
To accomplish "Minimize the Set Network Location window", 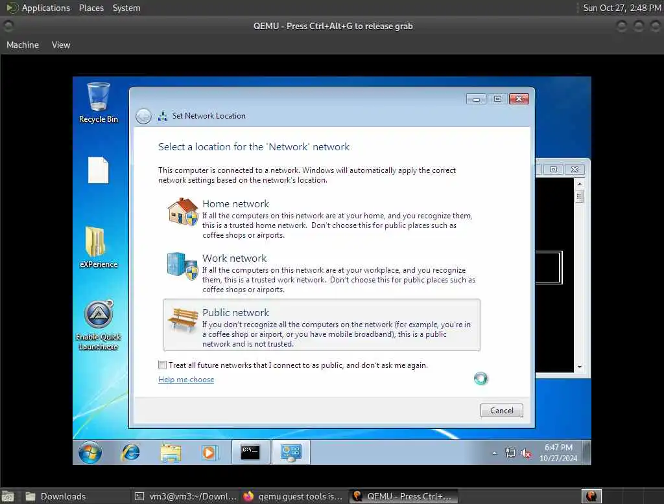I will [x=476, y=99].
